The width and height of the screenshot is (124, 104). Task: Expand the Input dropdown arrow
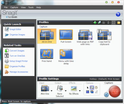(x=52, y=91)
